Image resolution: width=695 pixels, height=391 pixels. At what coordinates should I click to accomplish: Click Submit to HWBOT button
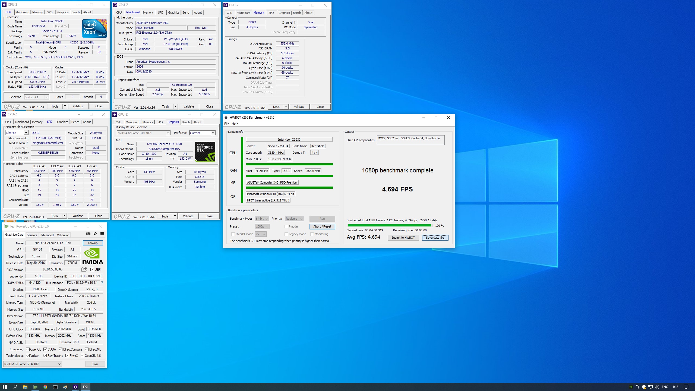tap(403, 238)
